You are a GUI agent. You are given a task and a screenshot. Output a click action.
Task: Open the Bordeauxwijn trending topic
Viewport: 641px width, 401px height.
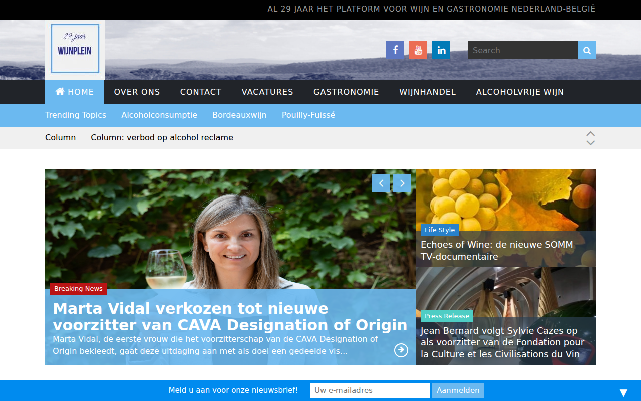pyautogui.click(x=239, y=115)
